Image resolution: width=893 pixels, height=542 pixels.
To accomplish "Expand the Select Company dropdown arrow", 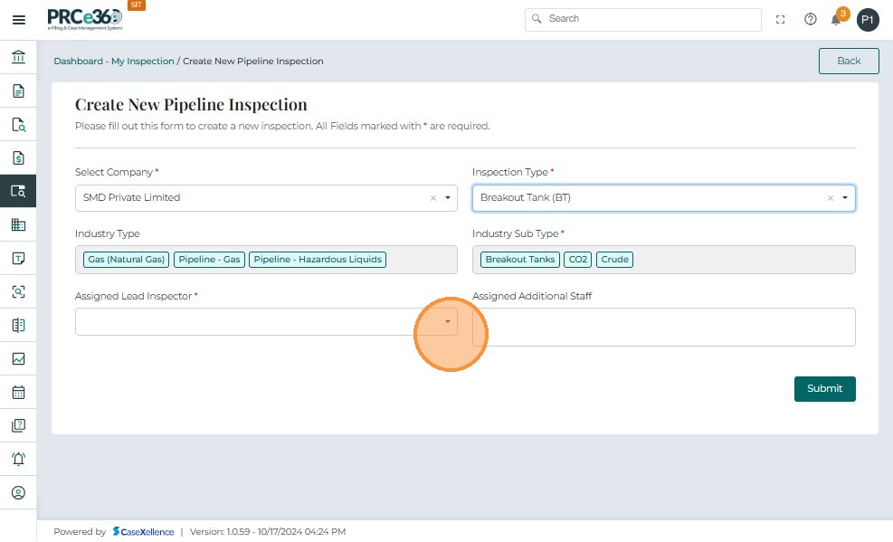I will pyautogui.click(x=448, y=198).
